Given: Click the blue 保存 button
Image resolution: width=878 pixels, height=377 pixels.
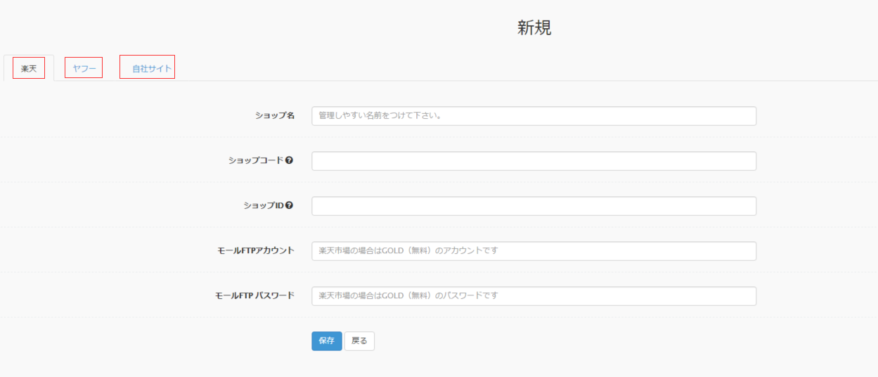Looking at the screenshot, I should [x=327, y=341].
